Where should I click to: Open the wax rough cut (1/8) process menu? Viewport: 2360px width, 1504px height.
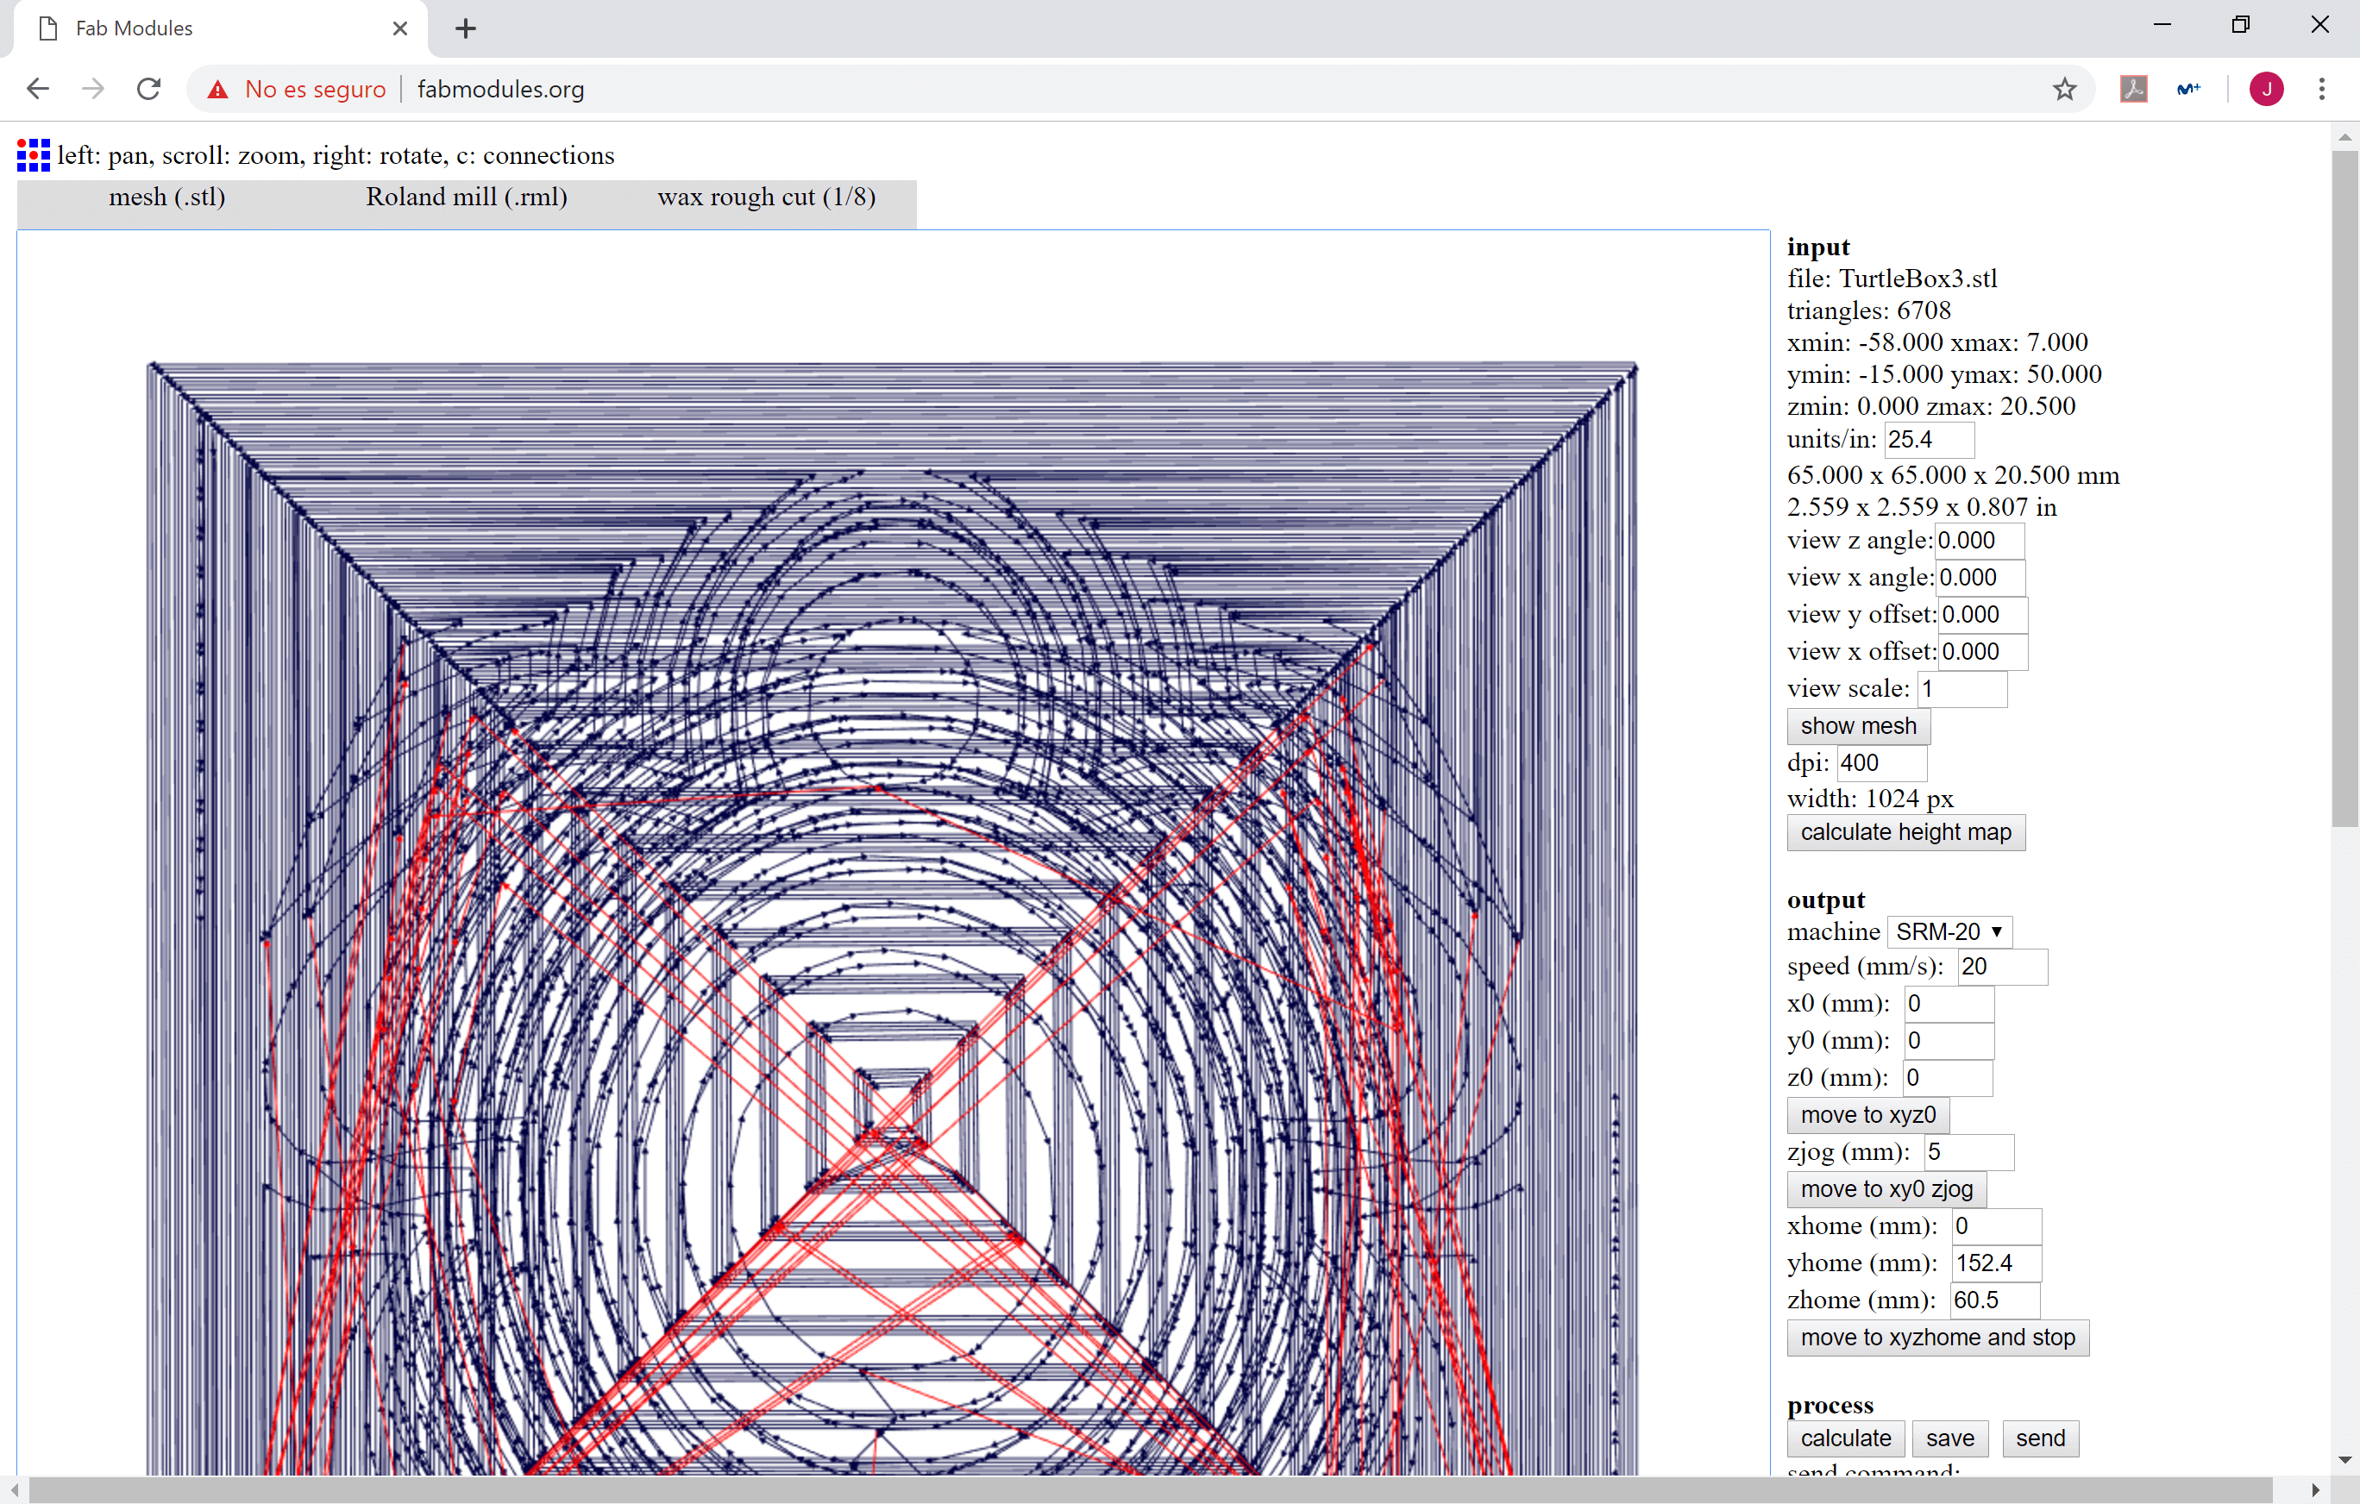tap(767, 197)
